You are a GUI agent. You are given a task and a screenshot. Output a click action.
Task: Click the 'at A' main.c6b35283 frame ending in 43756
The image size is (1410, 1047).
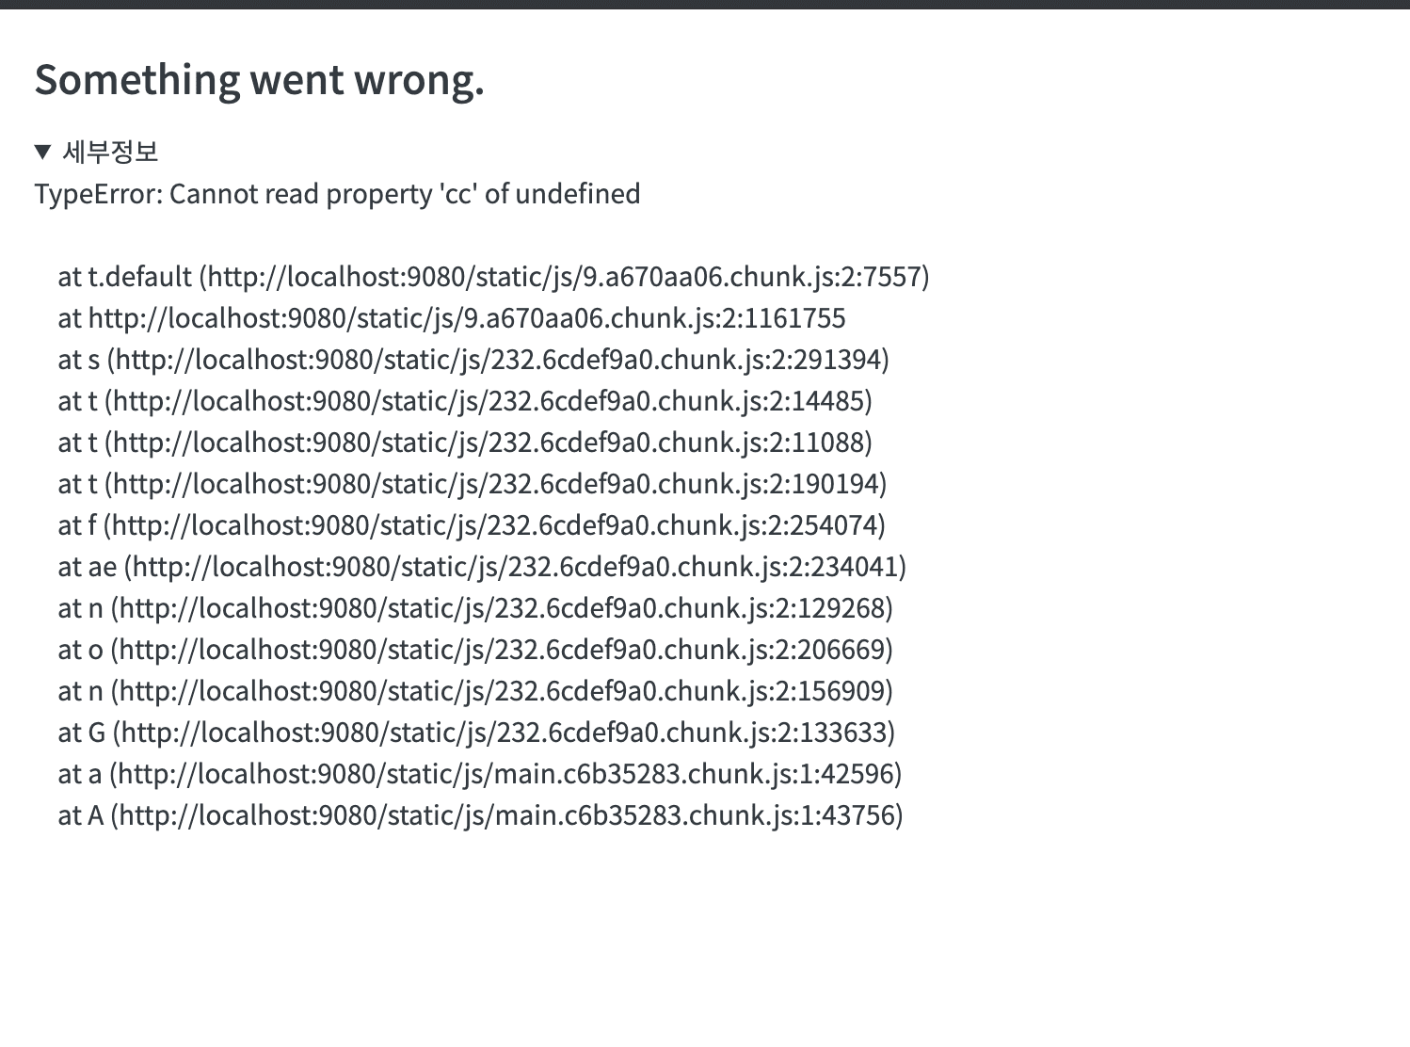pyautogui.click(x=480, y=815)
